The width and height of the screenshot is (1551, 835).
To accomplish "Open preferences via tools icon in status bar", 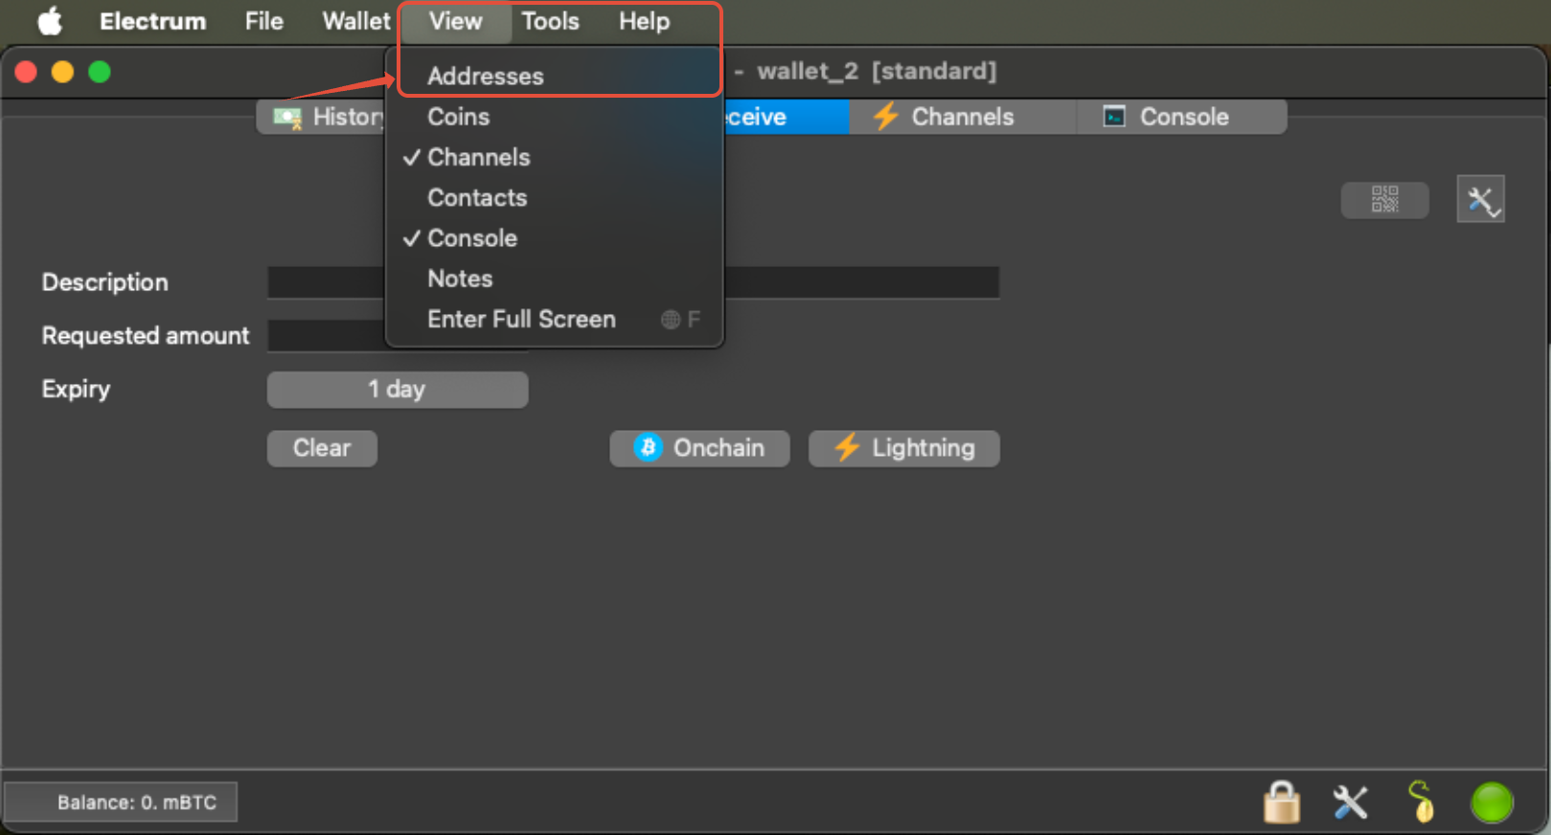I will [x=1351, y=802].
